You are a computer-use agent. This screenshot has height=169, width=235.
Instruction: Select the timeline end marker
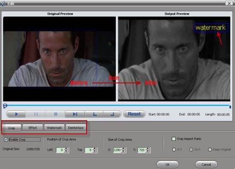230,107
